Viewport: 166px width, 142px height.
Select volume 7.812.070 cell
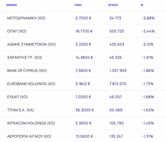click(x=118, y=84)
